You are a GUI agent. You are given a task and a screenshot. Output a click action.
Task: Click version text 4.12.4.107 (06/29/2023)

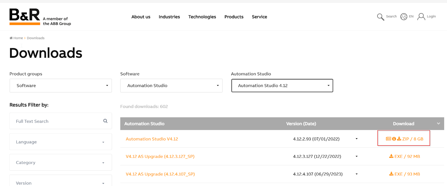coord(318,174)
